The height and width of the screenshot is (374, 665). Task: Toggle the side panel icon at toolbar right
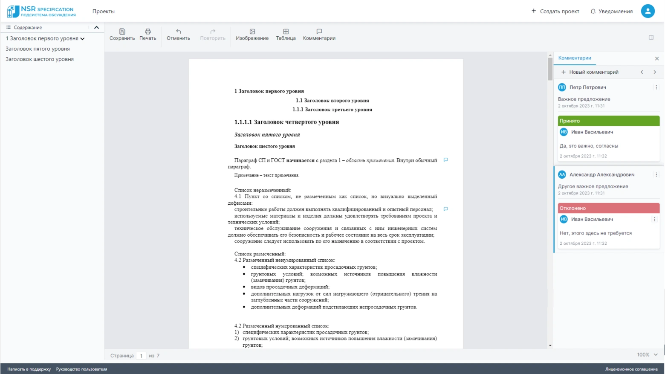pyautogui.click(x=651, y=38)
